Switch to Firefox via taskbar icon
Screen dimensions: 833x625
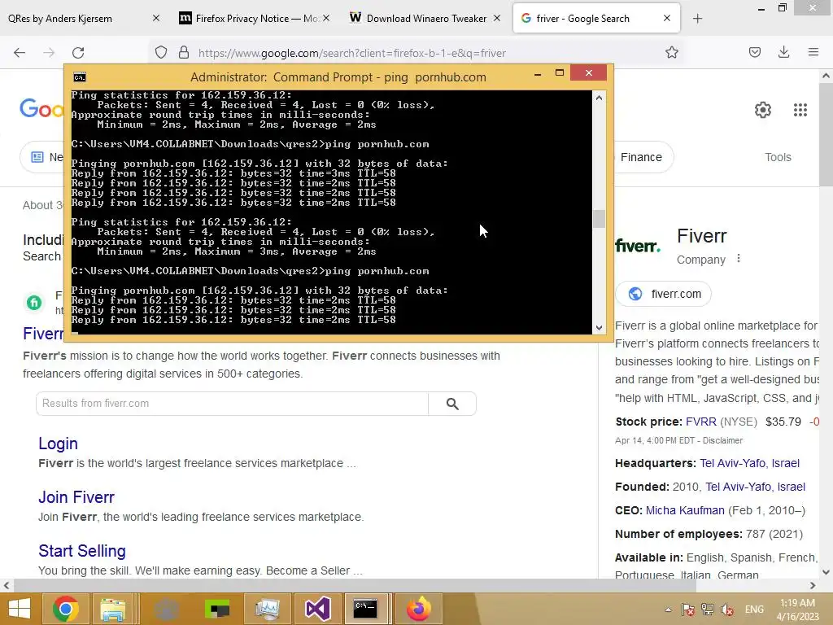click(x=418, y=609)
